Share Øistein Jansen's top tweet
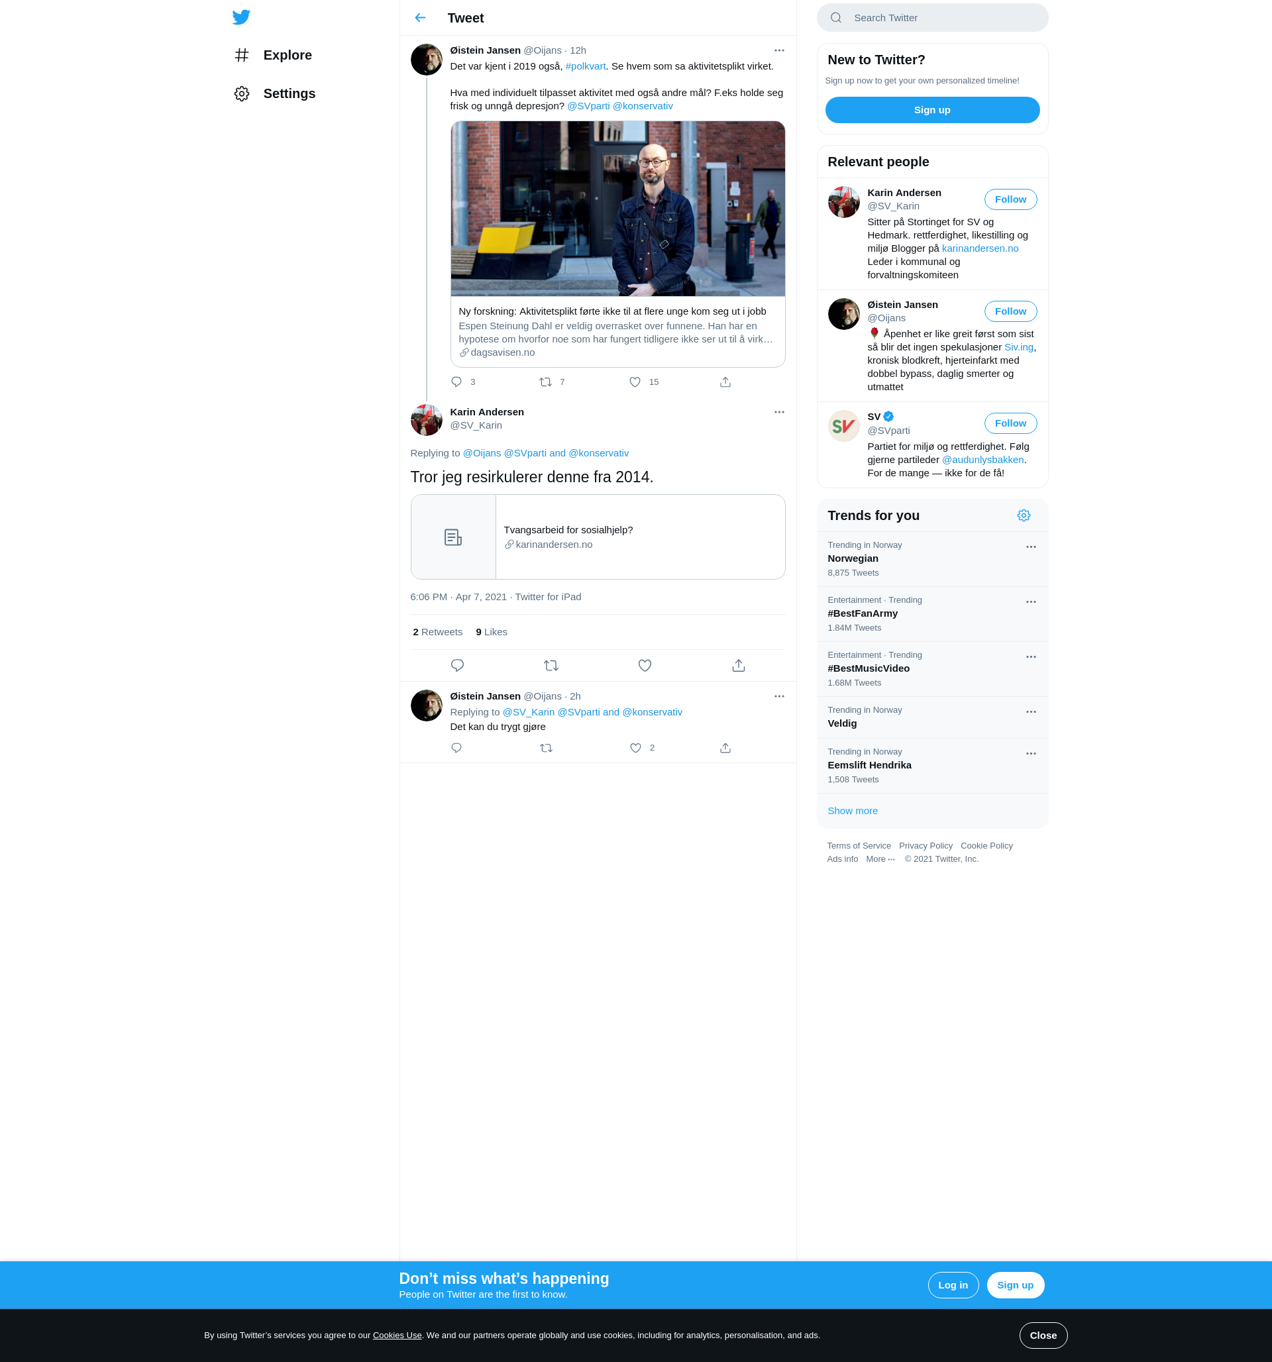 click(x=725, y=382)
